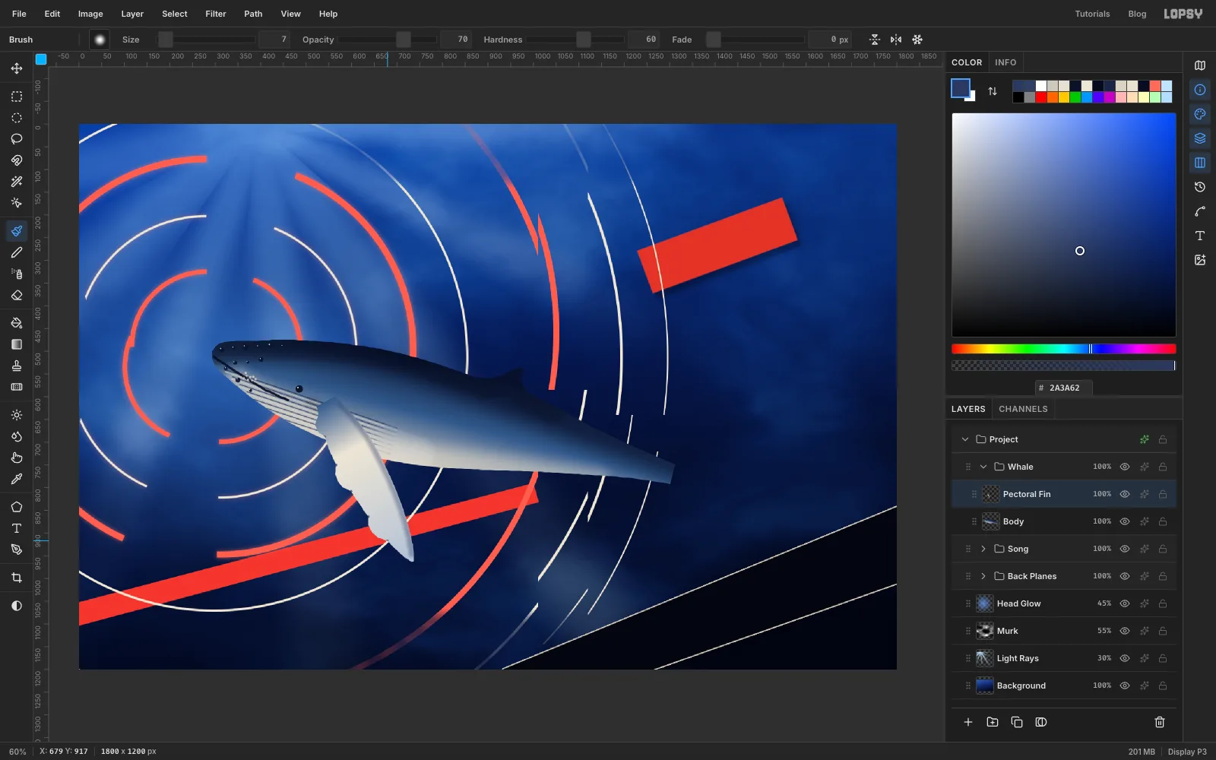Select the Background layer thumbnail
Image resolution: width=1216 pixels, height=760 pixels.
(985, 686)
